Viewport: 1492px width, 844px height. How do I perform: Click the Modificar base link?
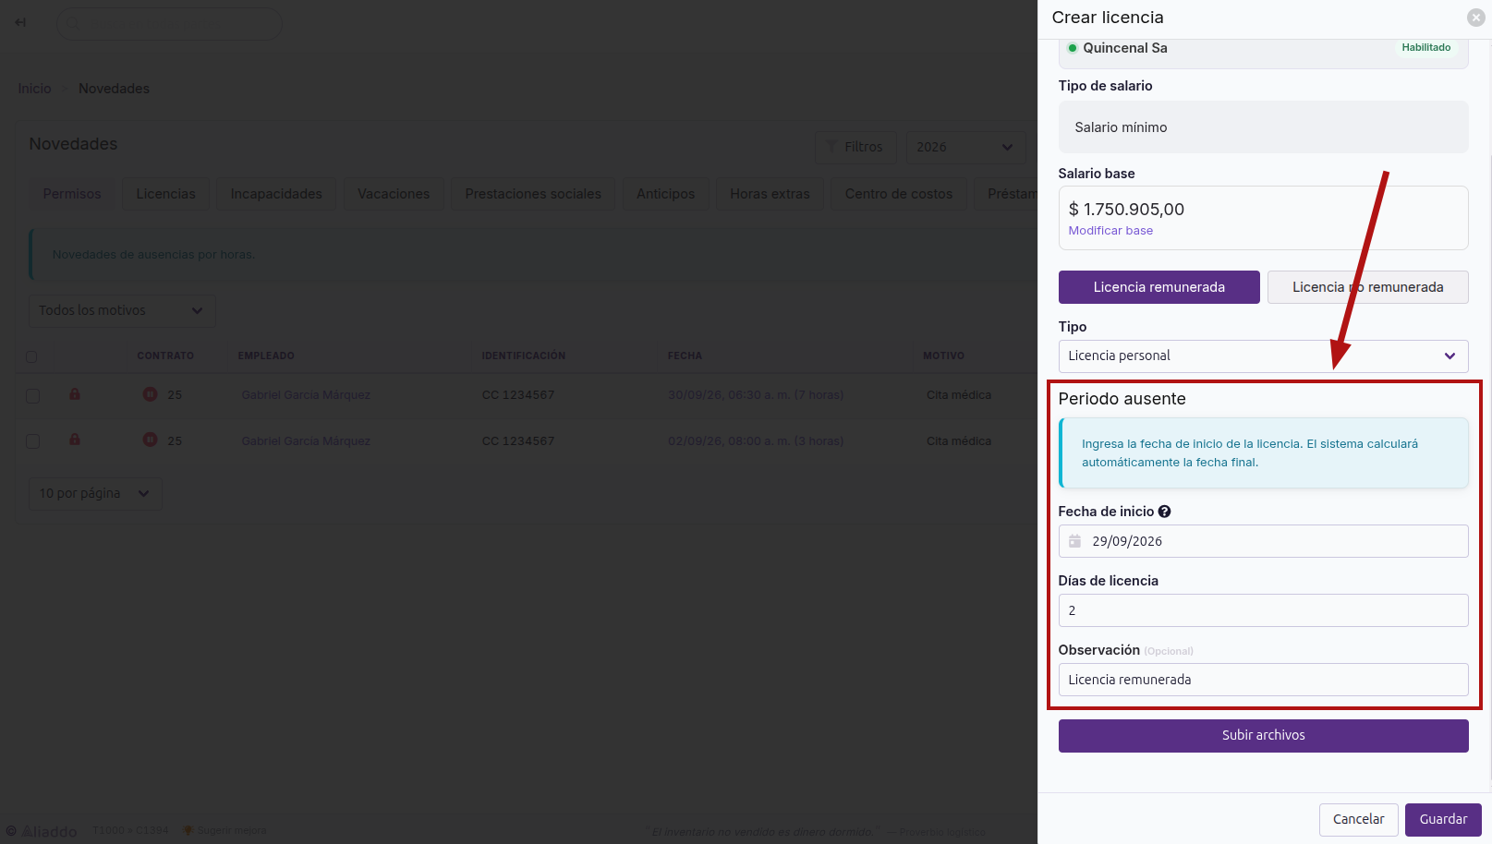[x=1110, y=231]
